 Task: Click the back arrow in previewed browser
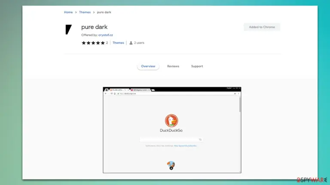(x=106, y=93)
